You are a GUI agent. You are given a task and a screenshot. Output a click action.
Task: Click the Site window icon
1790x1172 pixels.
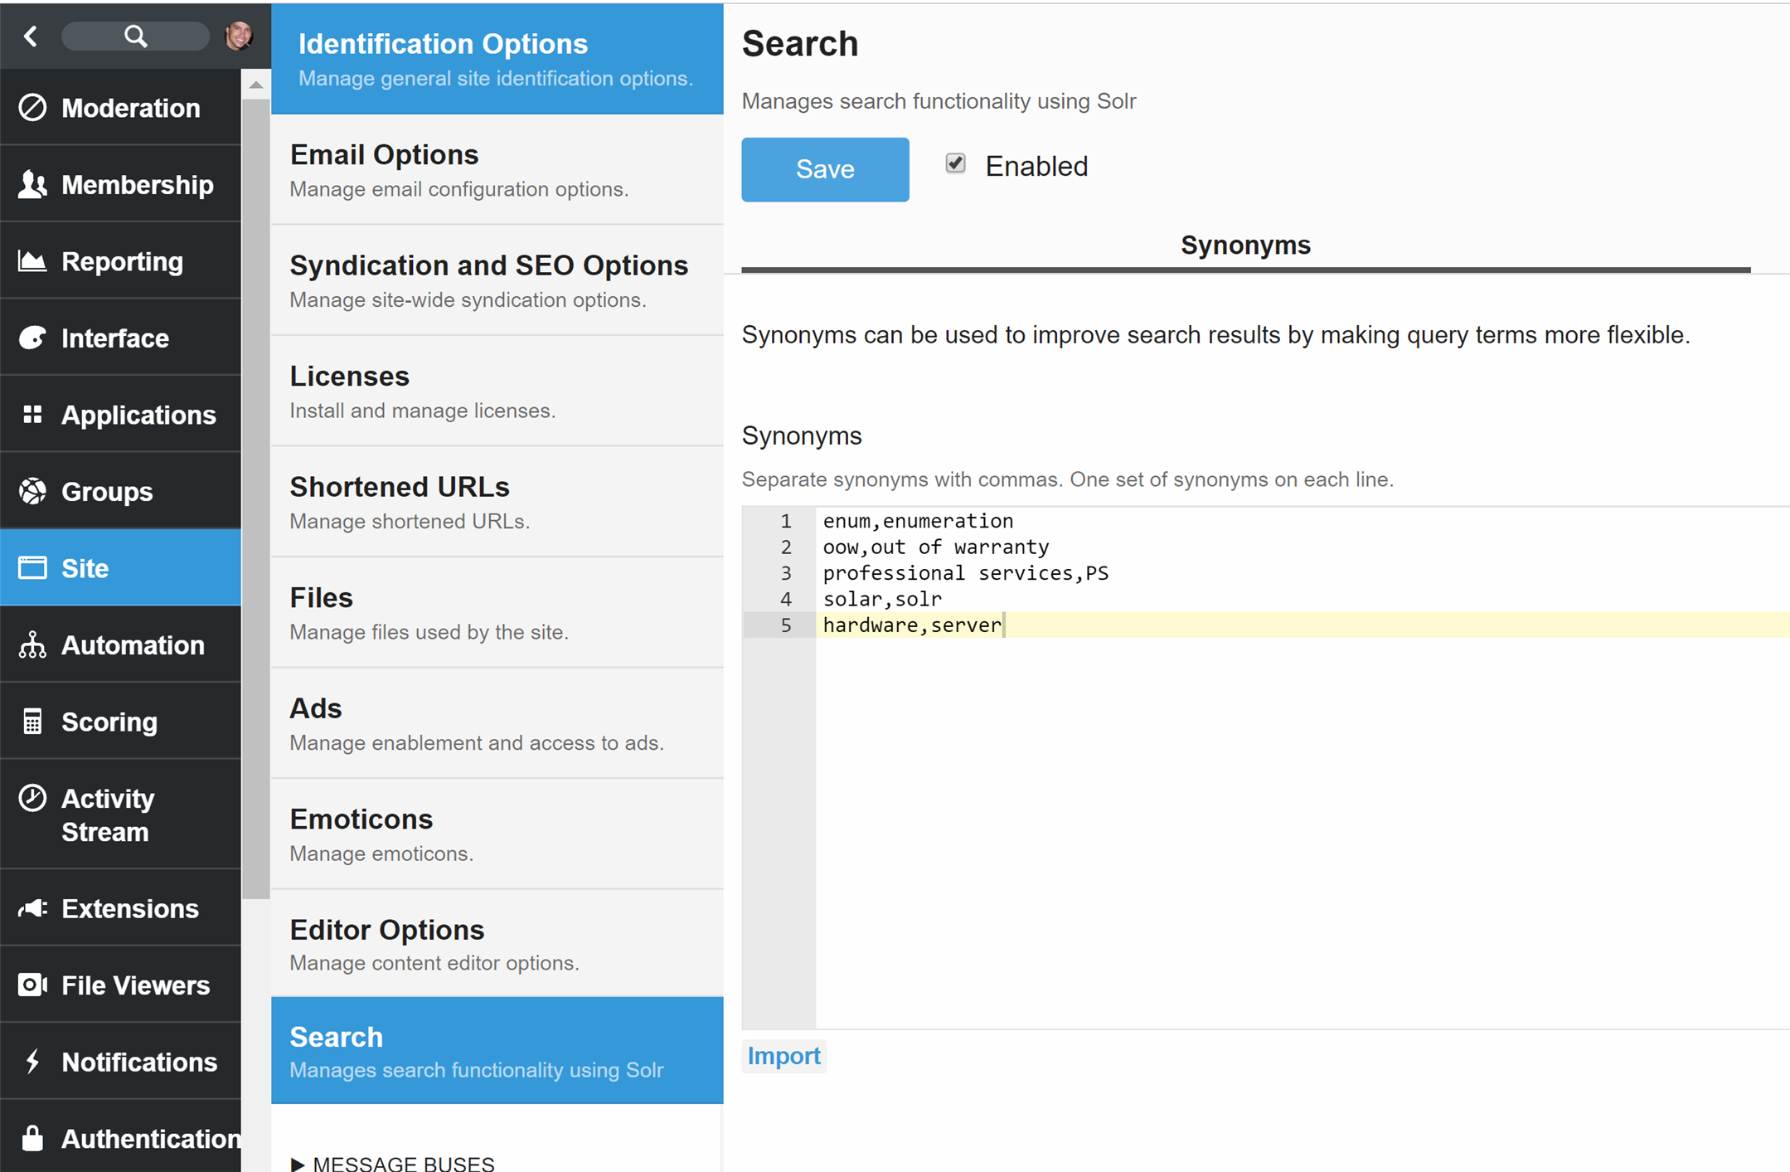pos(32,568)
